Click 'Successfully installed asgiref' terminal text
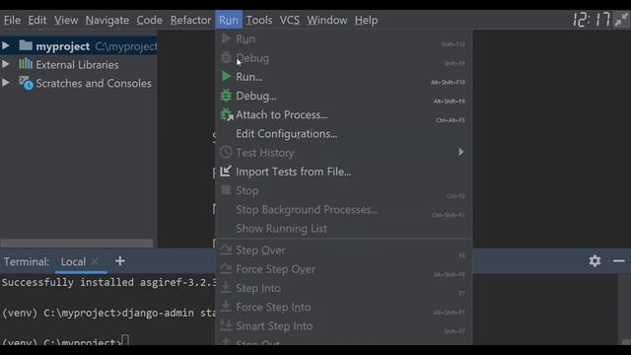Image resolution: width=631 pixels, height=355 pixels. (x=109, y=283)
